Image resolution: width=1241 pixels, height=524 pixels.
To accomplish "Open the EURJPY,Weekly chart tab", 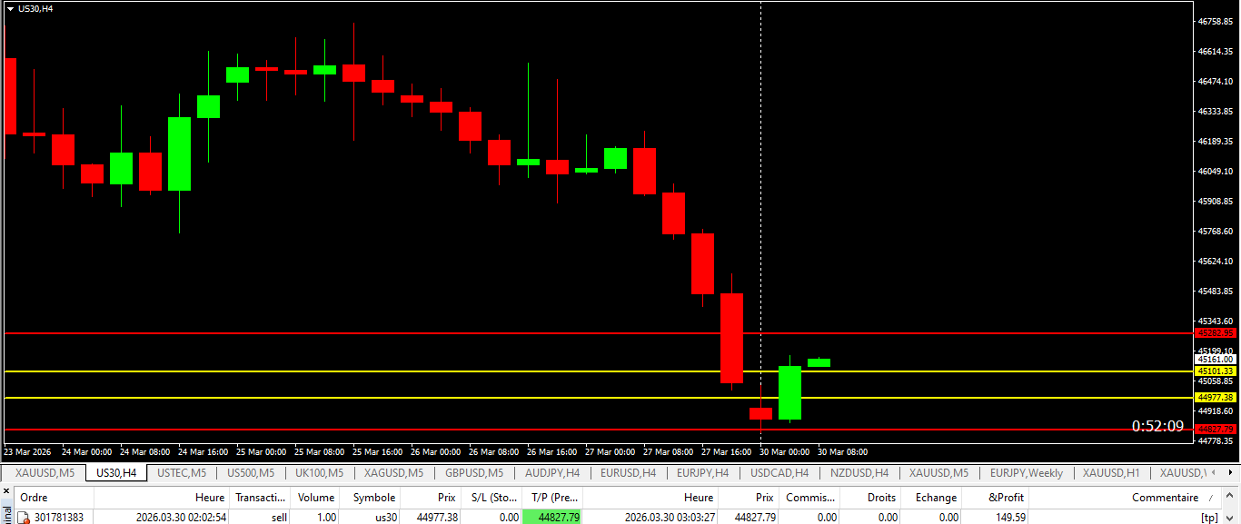I will coord(1026,473).
